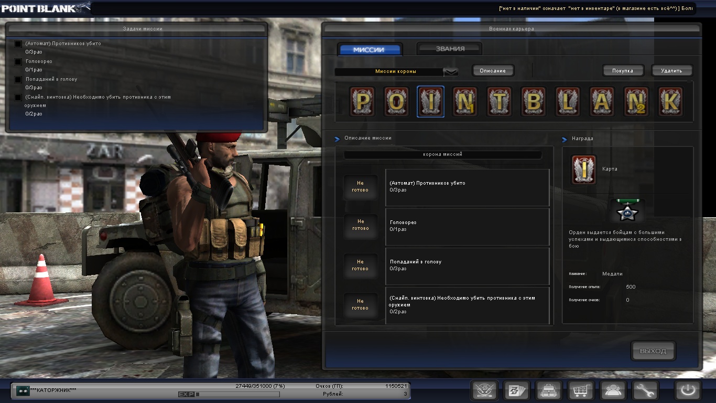
Task: Click Не готово beside Попаданий в голову
Action: point(360,265)
